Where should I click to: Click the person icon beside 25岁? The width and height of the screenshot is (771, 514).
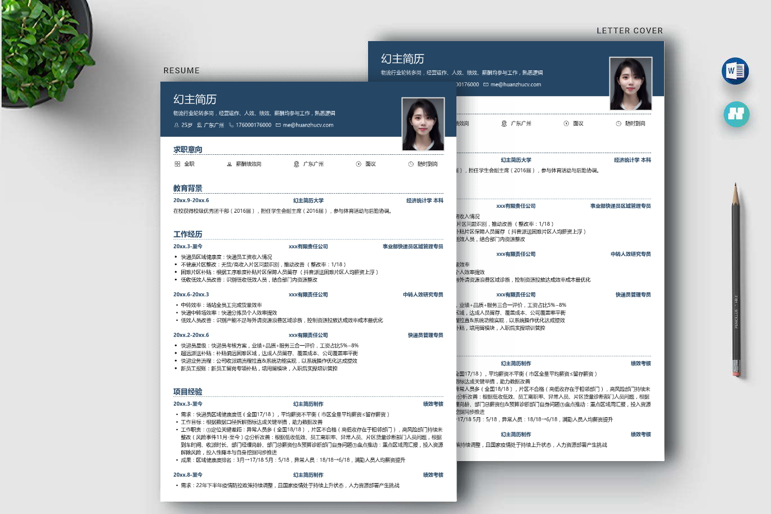[177, 125]
